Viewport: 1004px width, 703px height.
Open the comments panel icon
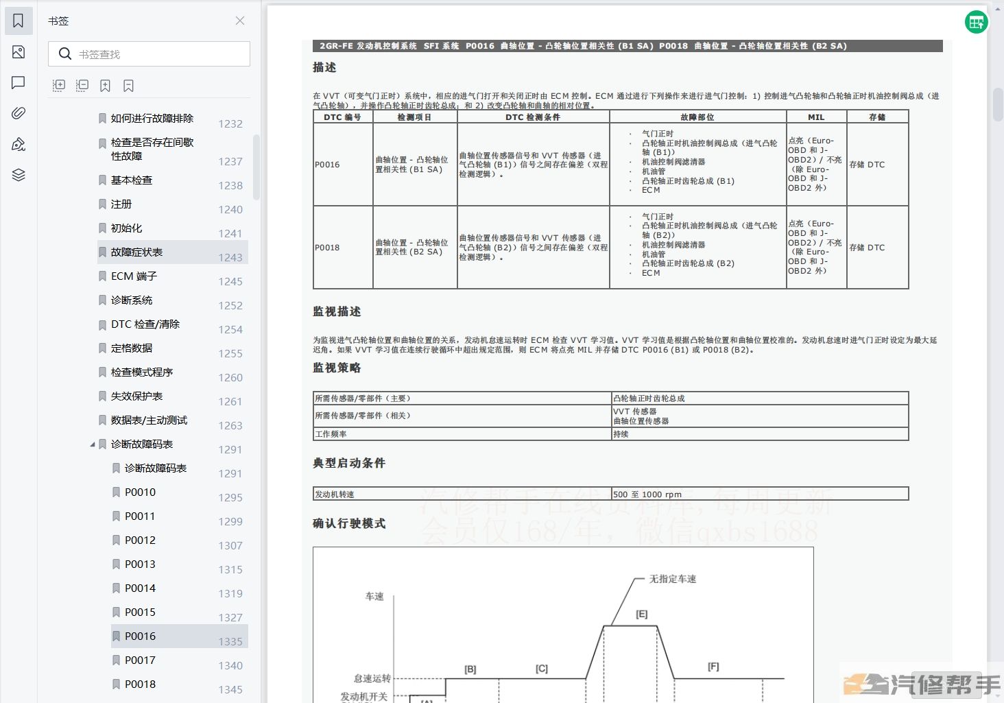(19, 83)
